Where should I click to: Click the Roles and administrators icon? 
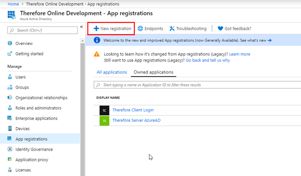tap(10, 108)
